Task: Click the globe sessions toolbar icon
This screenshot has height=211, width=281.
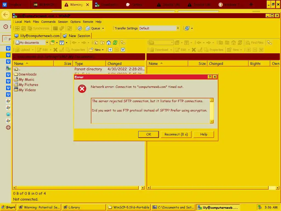Action: 187,28
